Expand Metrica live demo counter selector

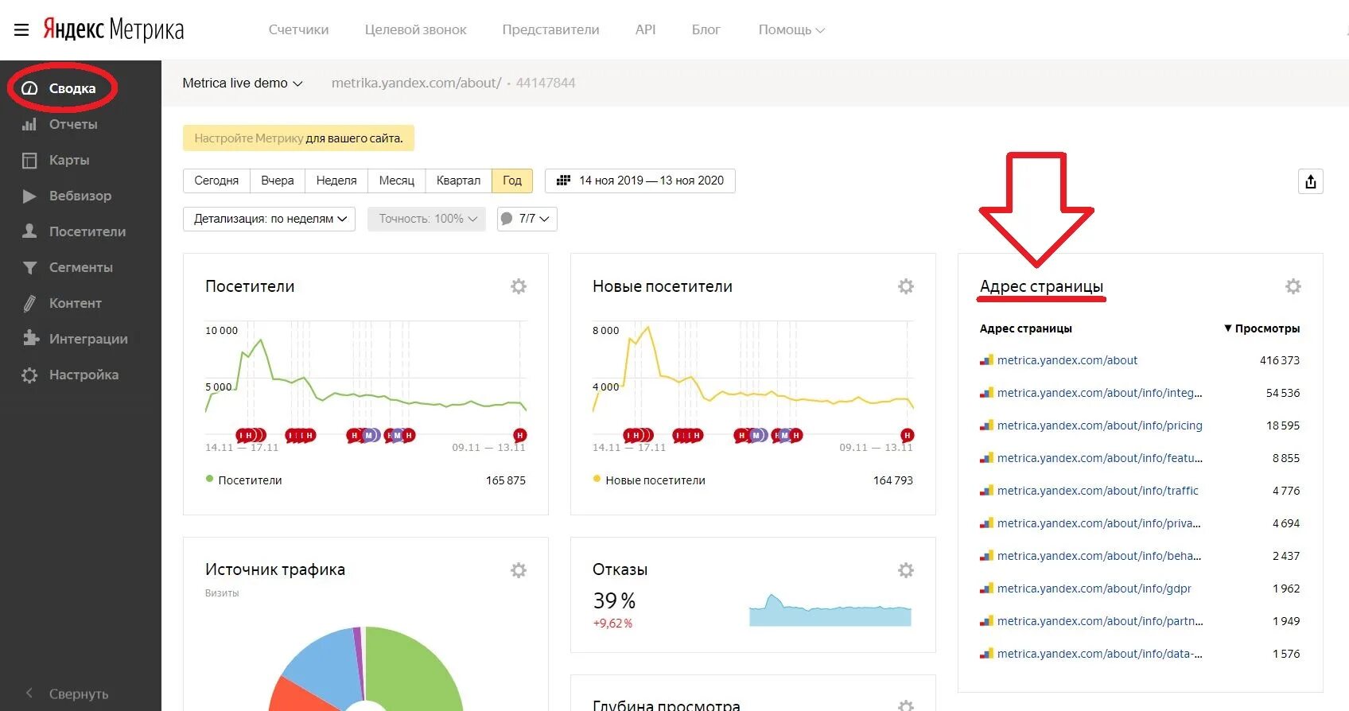click(x=243, y=83)
